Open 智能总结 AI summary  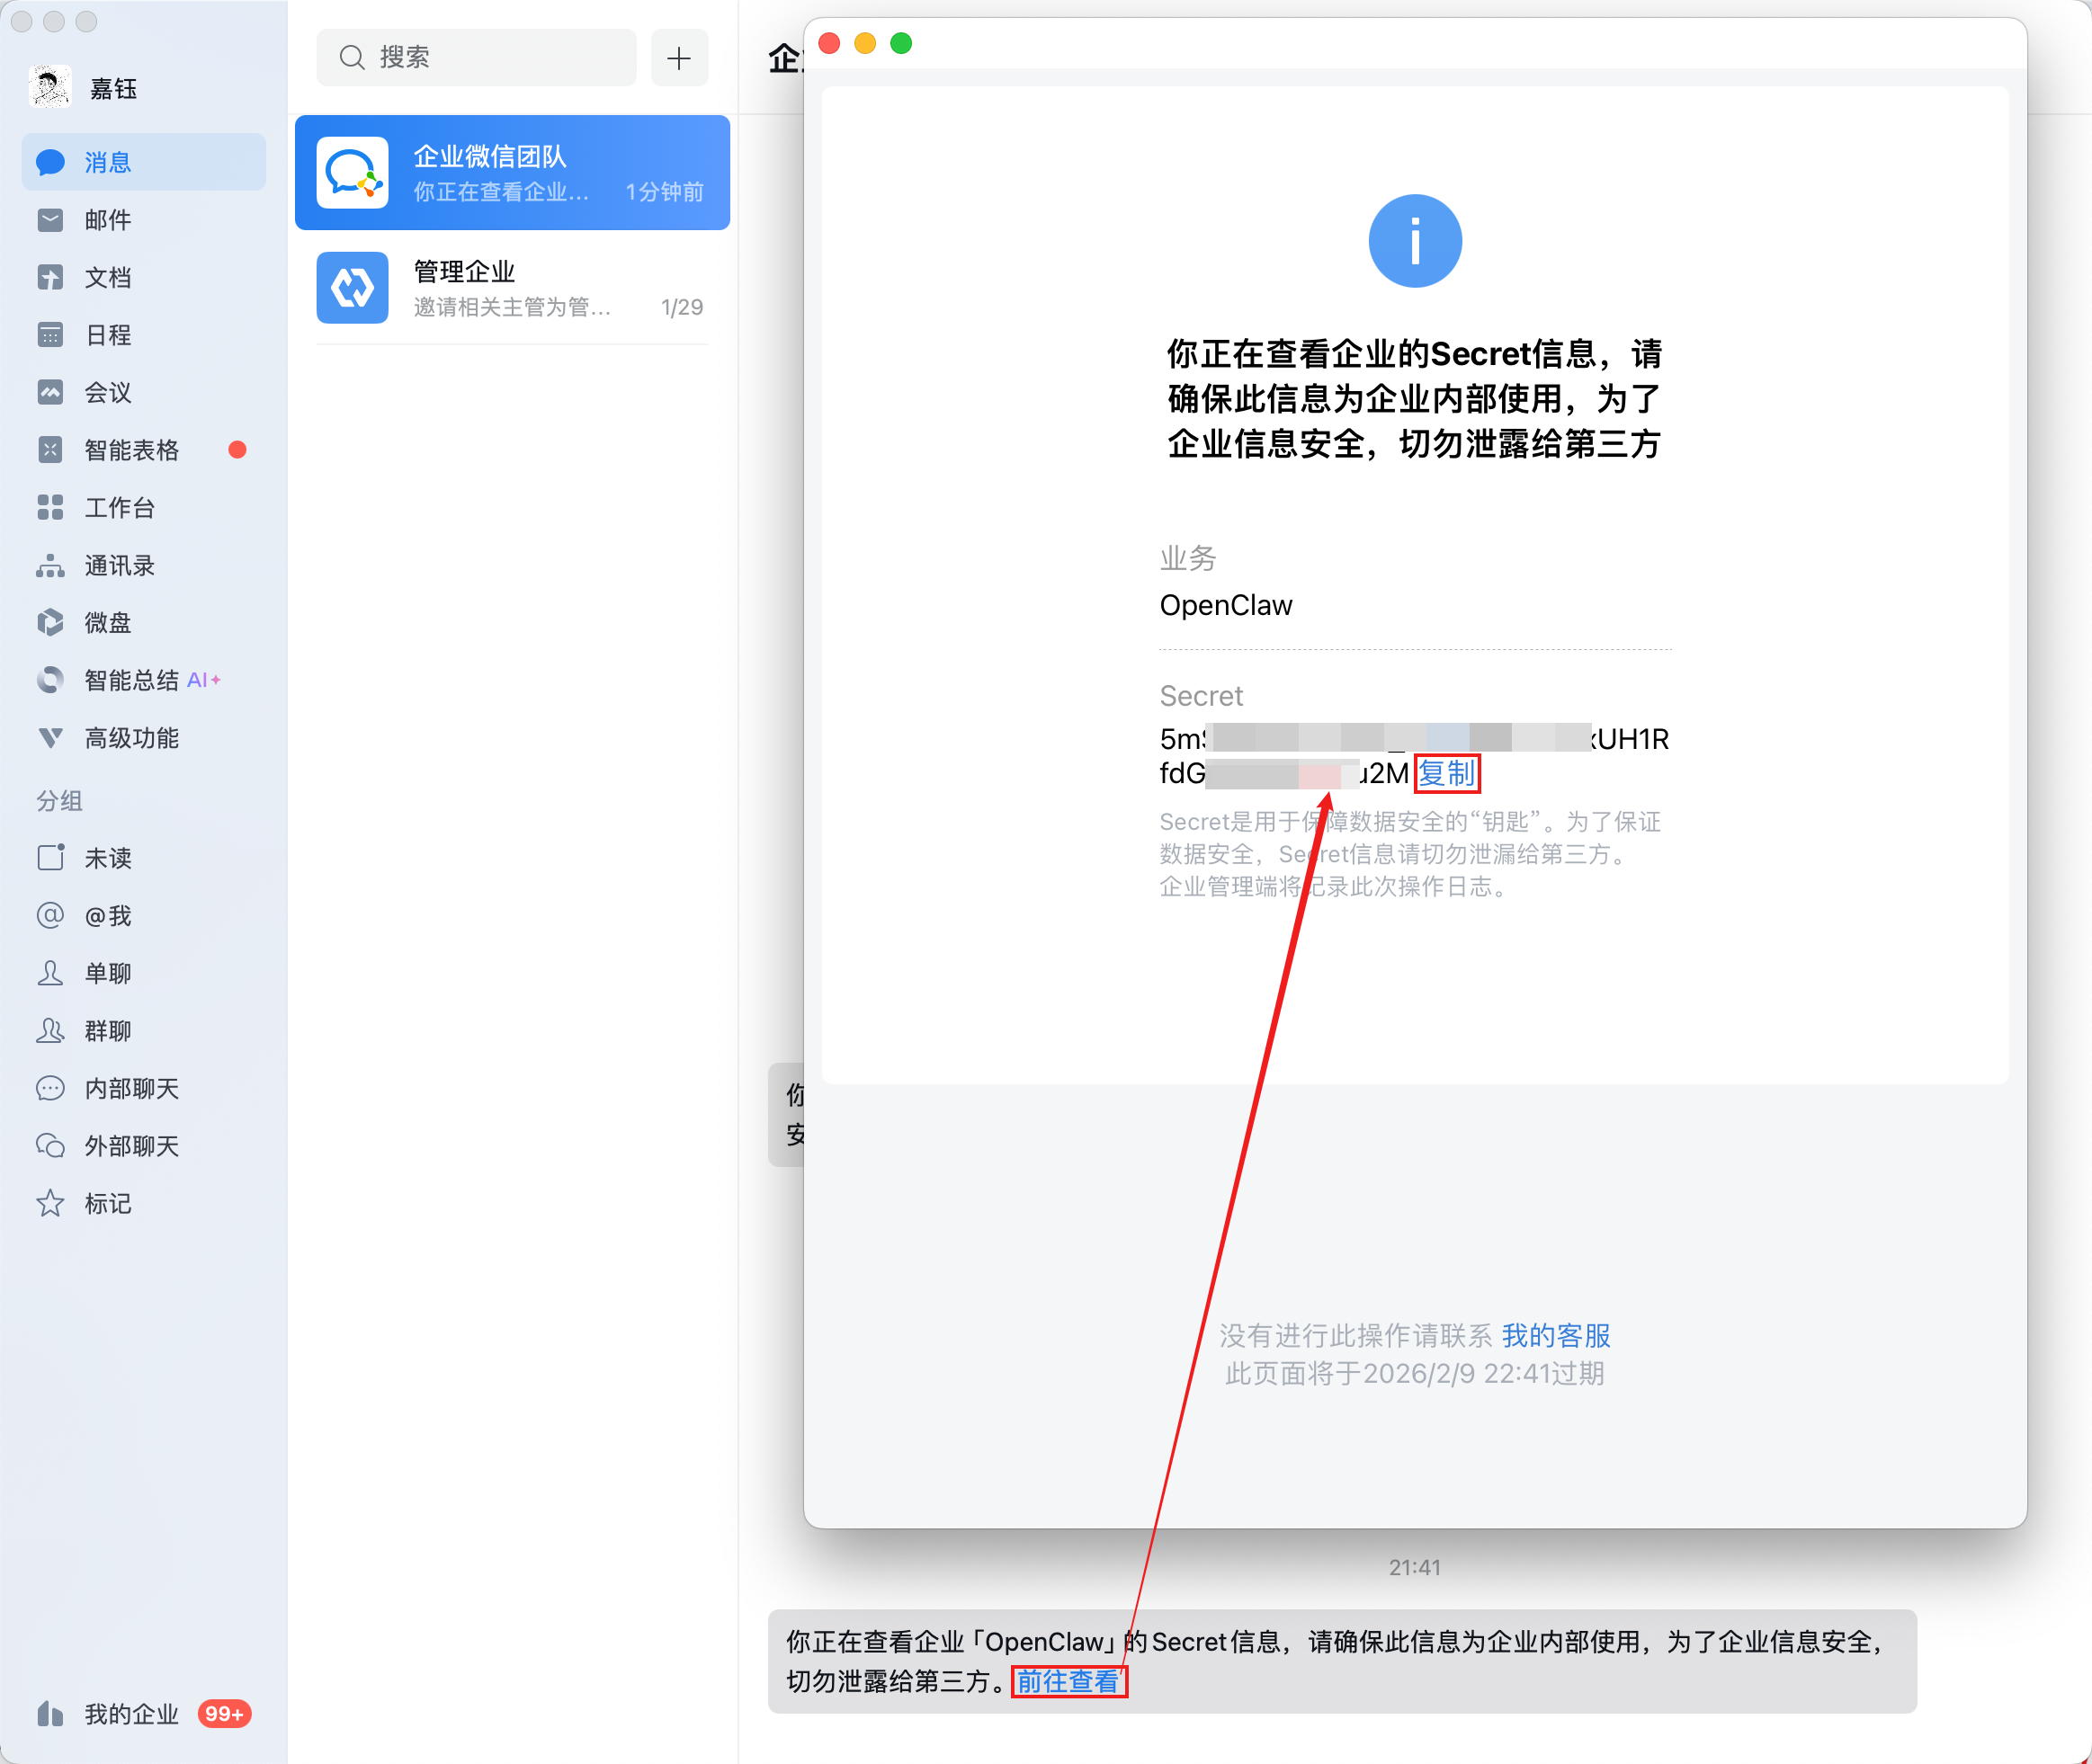tap(130, 680)
